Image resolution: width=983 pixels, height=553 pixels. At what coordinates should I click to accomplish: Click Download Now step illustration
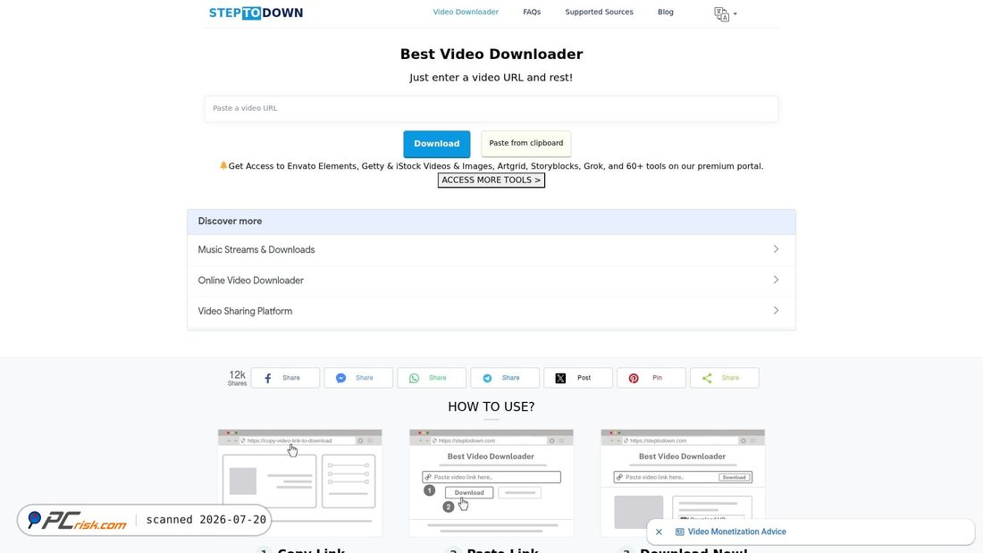click(683, 482)
